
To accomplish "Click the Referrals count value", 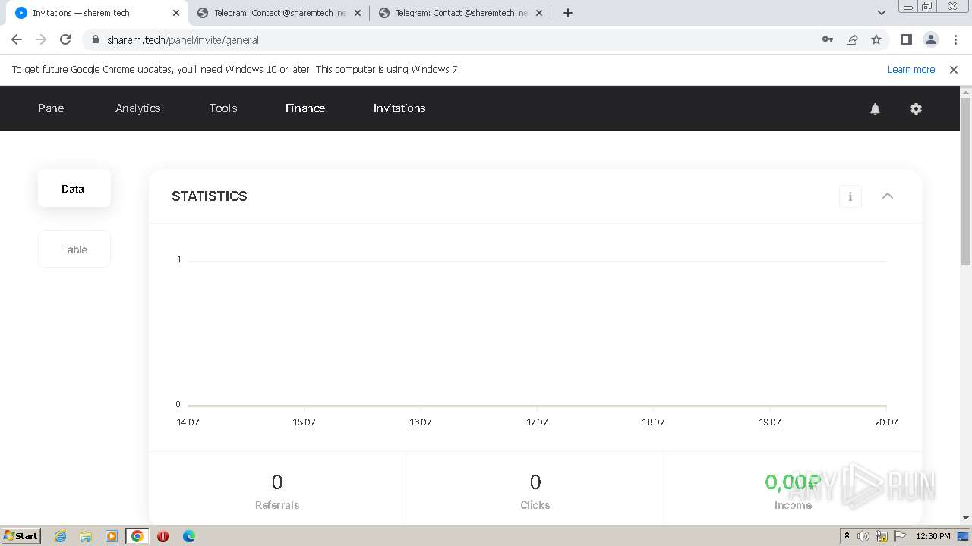I will click(277, 482).
